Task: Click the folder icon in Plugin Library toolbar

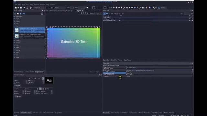Action: pyautogui.click(x=18, y=14)
